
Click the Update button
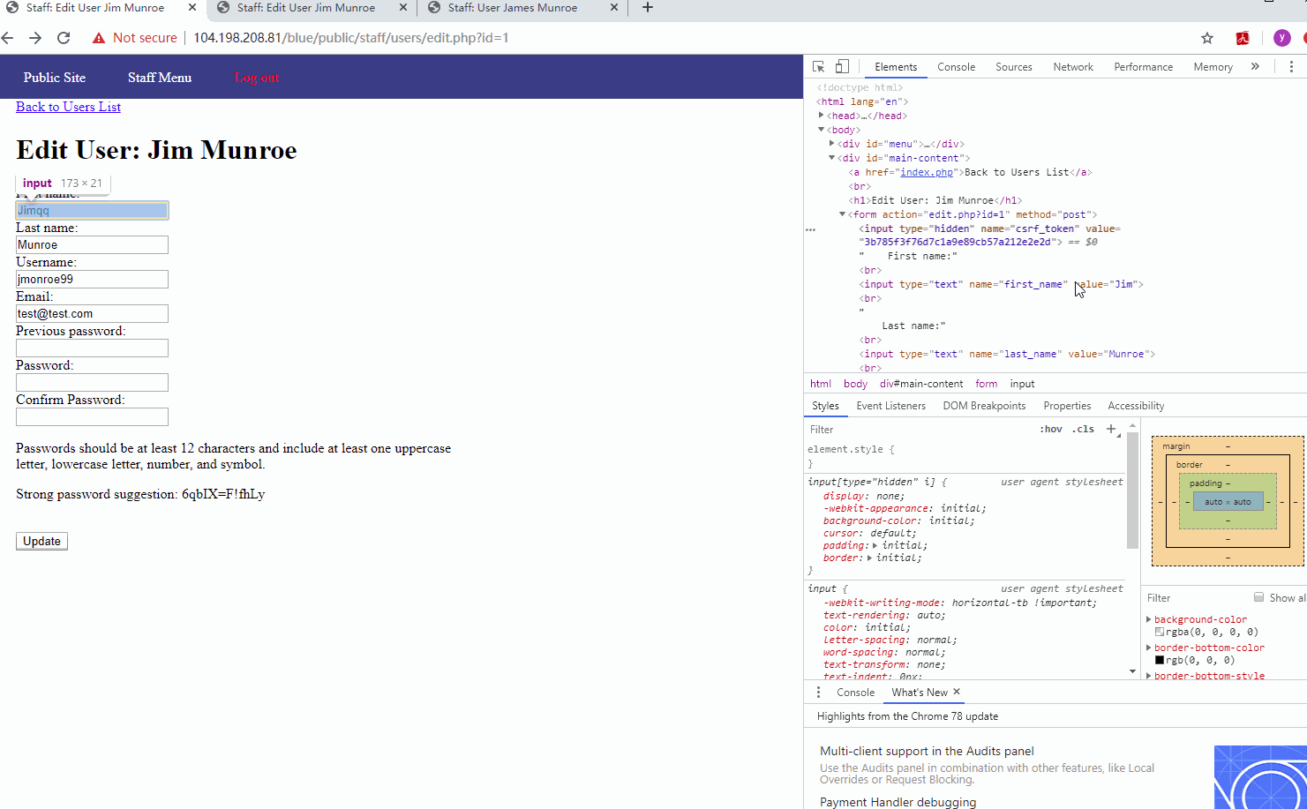[x=41, y=541]
